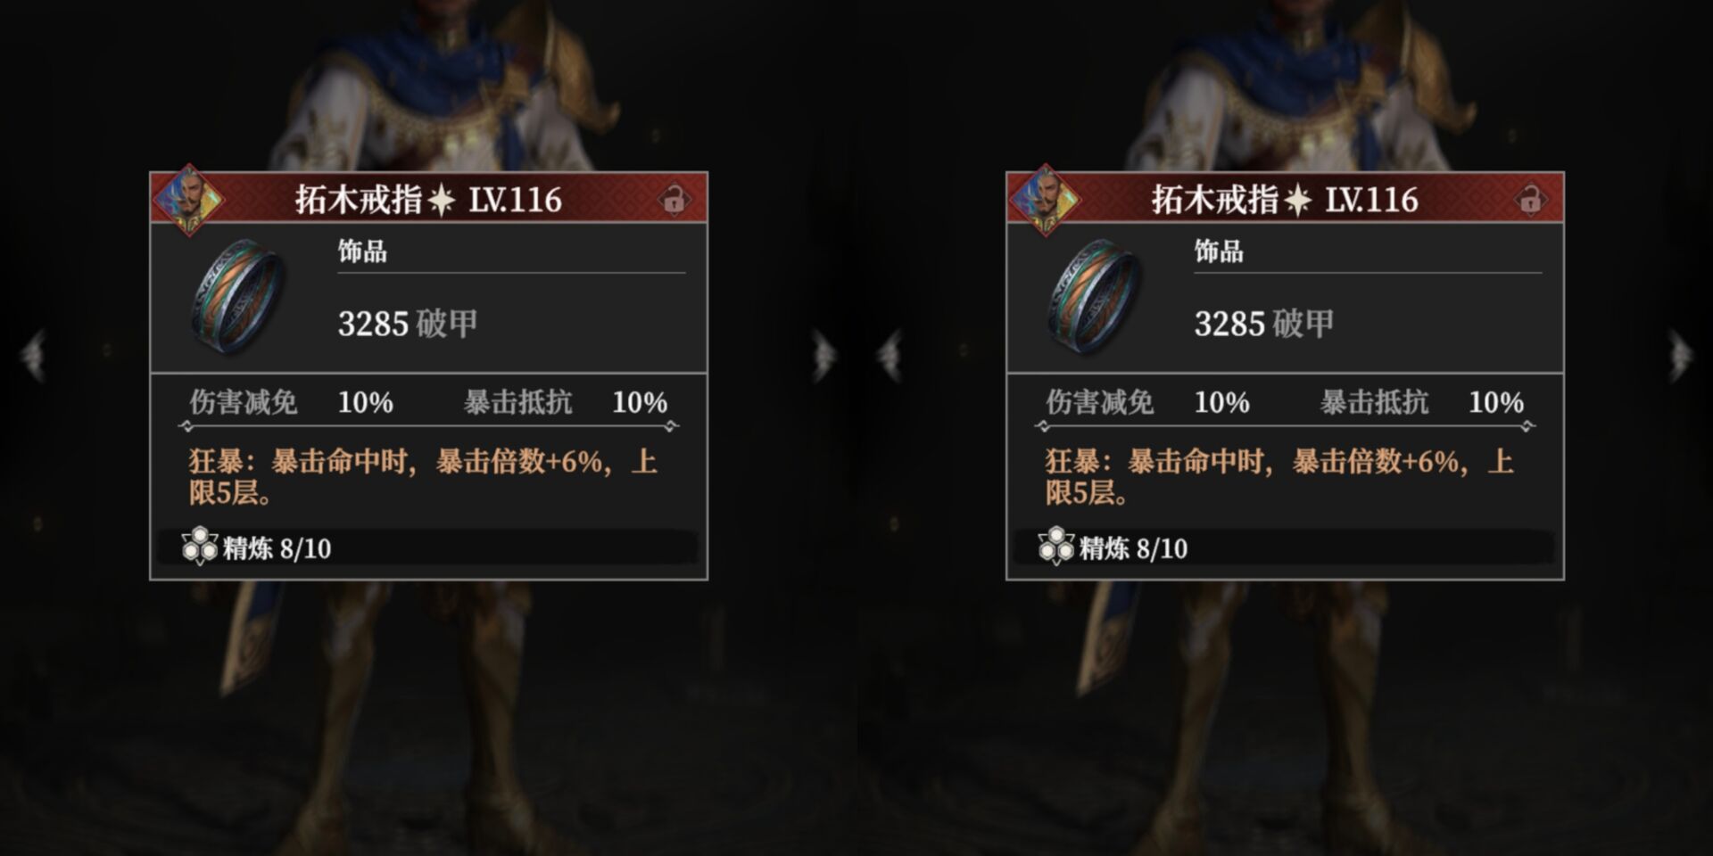Viewport: 1713px width, 856px height.
Task: Click the star icon after 拓木戒指 in right title
Action: click(1298, 201)
